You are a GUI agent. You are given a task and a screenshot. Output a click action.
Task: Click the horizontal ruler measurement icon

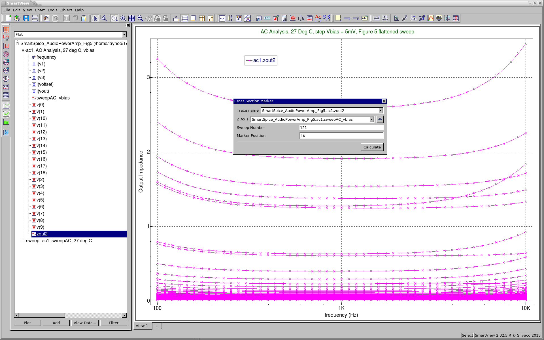tap(377, 18)
